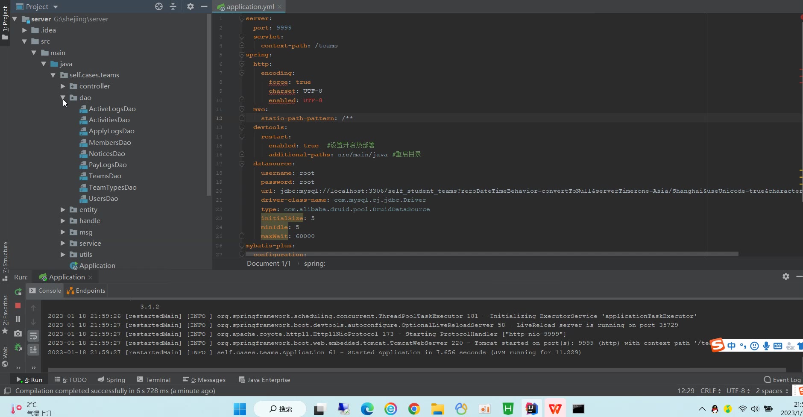803x417 pixels.
Task: Click the down stack trace arrow
Action: (33, 322)
